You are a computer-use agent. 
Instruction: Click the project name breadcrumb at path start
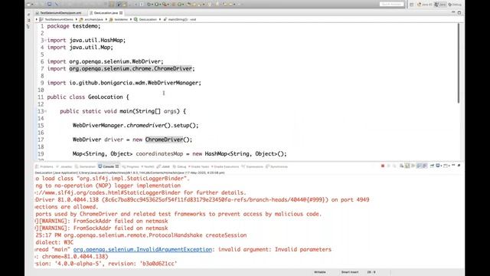56,19
